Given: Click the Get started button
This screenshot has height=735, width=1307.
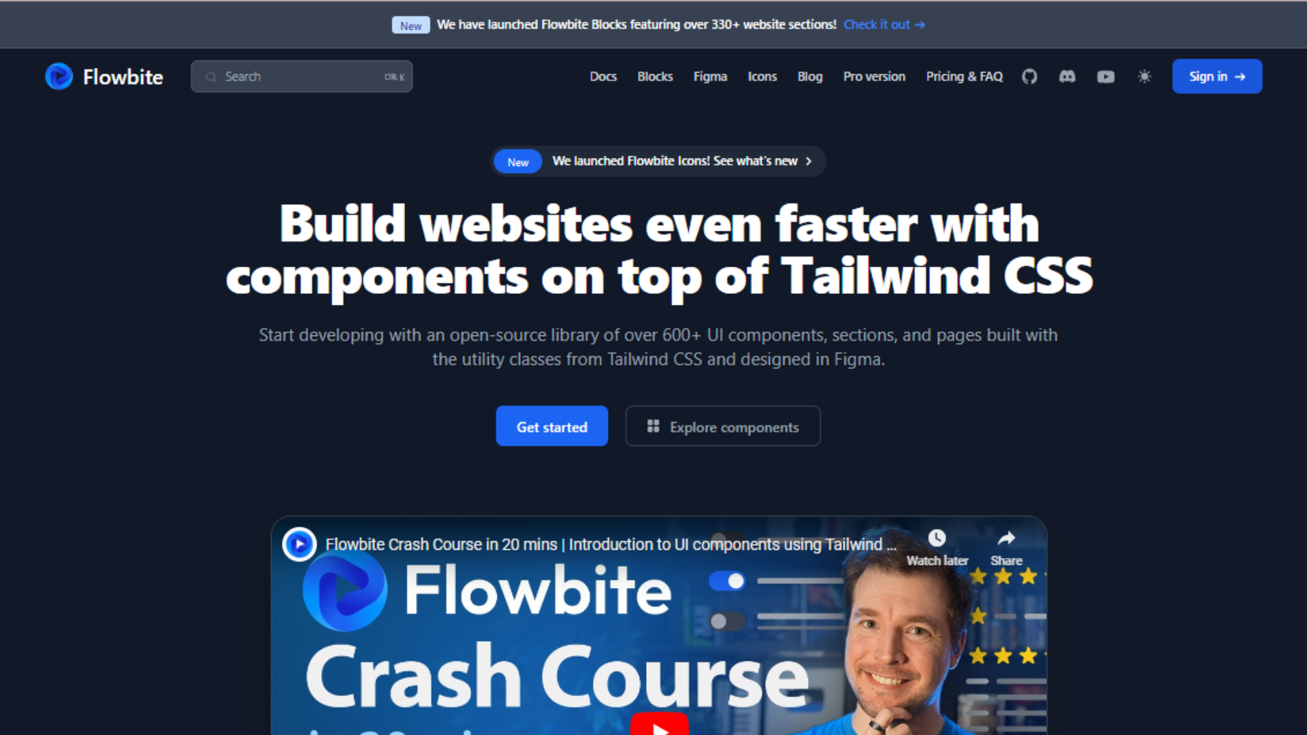Looking at the screenshot, I should click(x=552, y=426).
